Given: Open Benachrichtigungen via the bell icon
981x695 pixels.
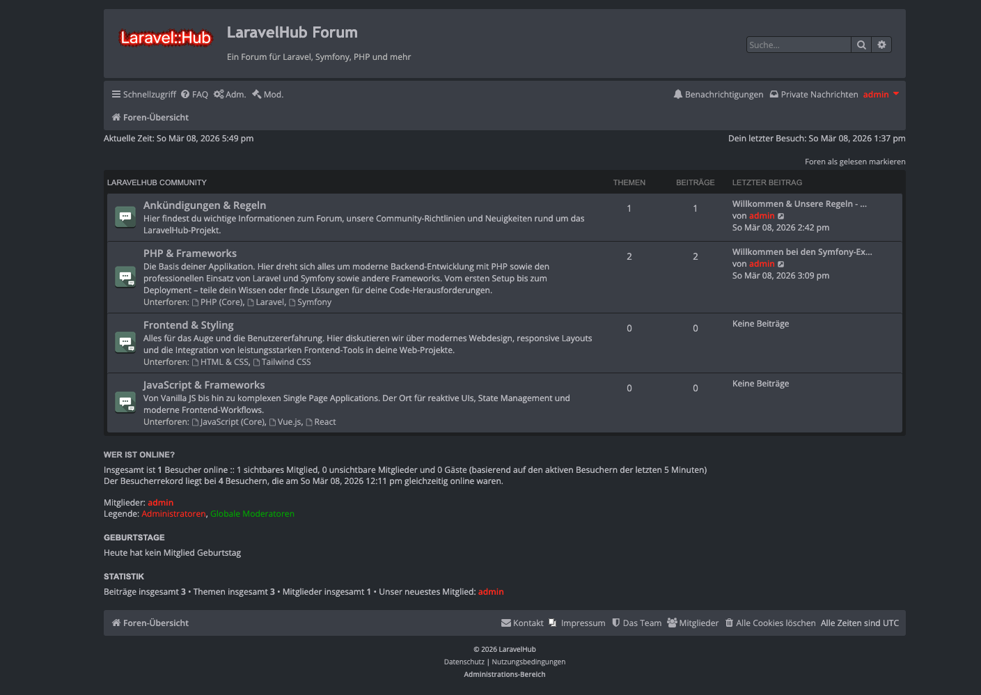Looking at the screenshot, I should [677, 94].
